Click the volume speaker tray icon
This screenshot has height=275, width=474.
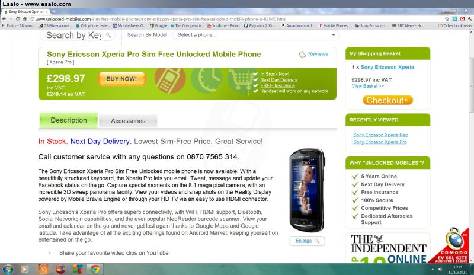(441, 269)
